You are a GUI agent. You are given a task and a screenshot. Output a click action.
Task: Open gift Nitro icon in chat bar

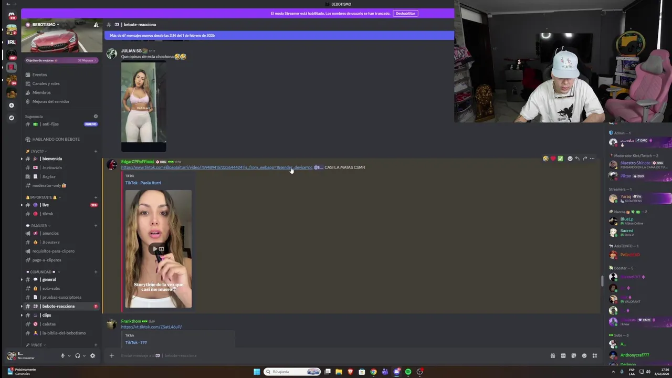552,355
